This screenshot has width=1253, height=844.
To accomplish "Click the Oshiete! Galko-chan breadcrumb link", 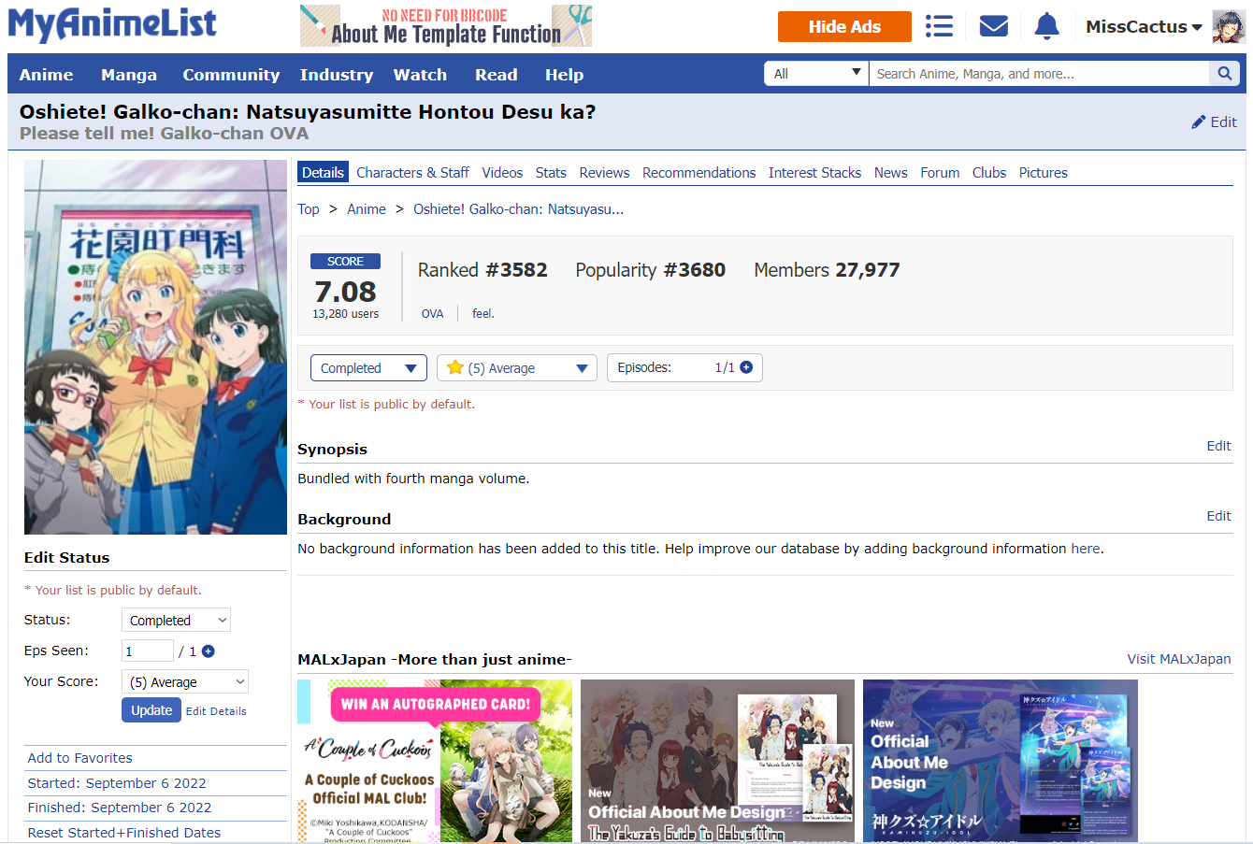I will coord(519,209).
